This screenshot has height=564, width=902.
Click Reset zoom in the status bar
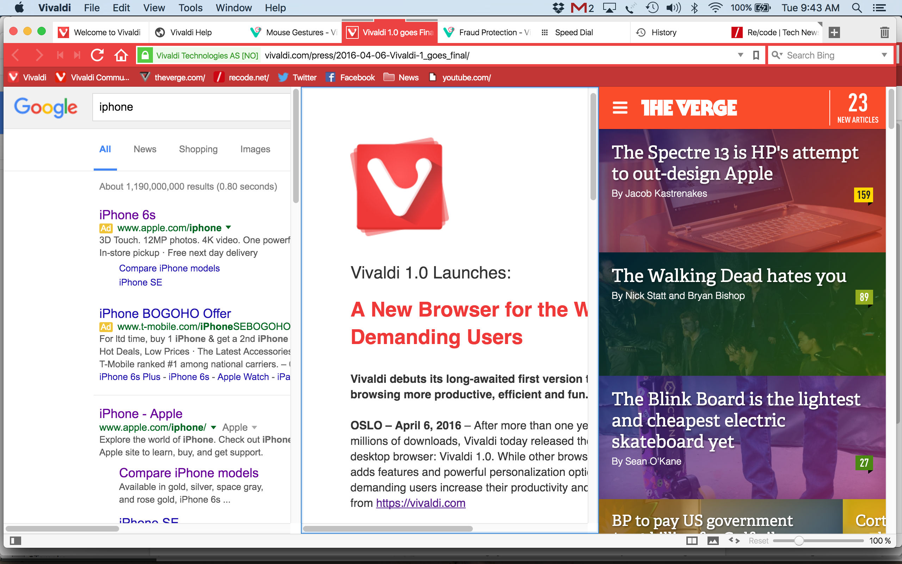(x=759, y=540)
